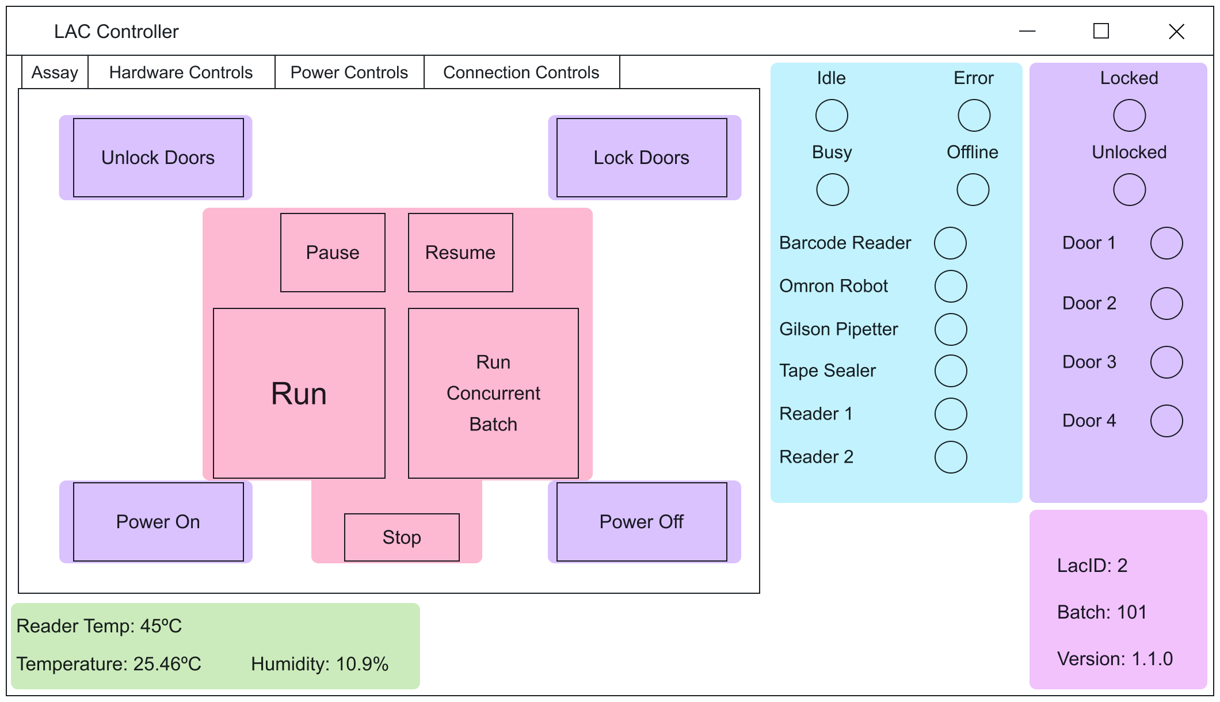Click the Barcode Reader status light
Screen dimensions: 1220x702
point(950,243)
